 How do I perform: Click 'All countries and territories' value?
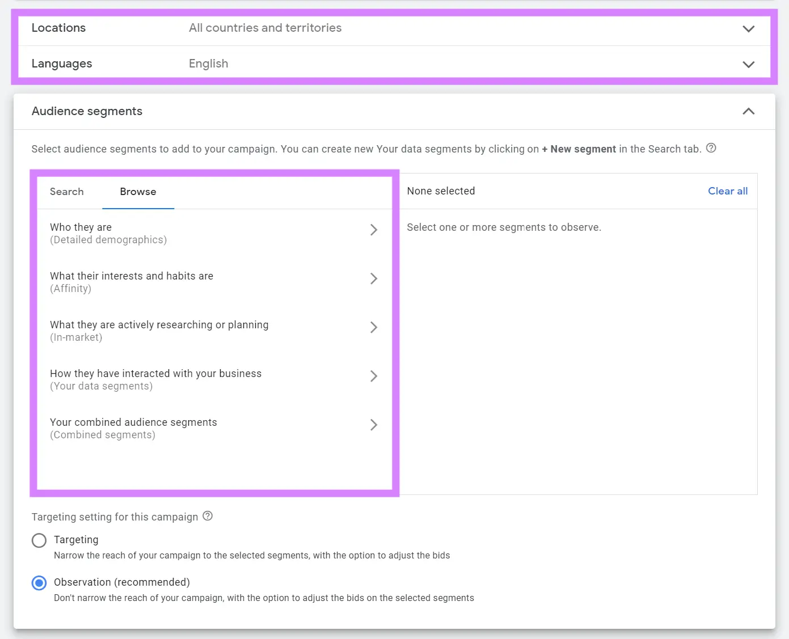[x=265, y=28]
